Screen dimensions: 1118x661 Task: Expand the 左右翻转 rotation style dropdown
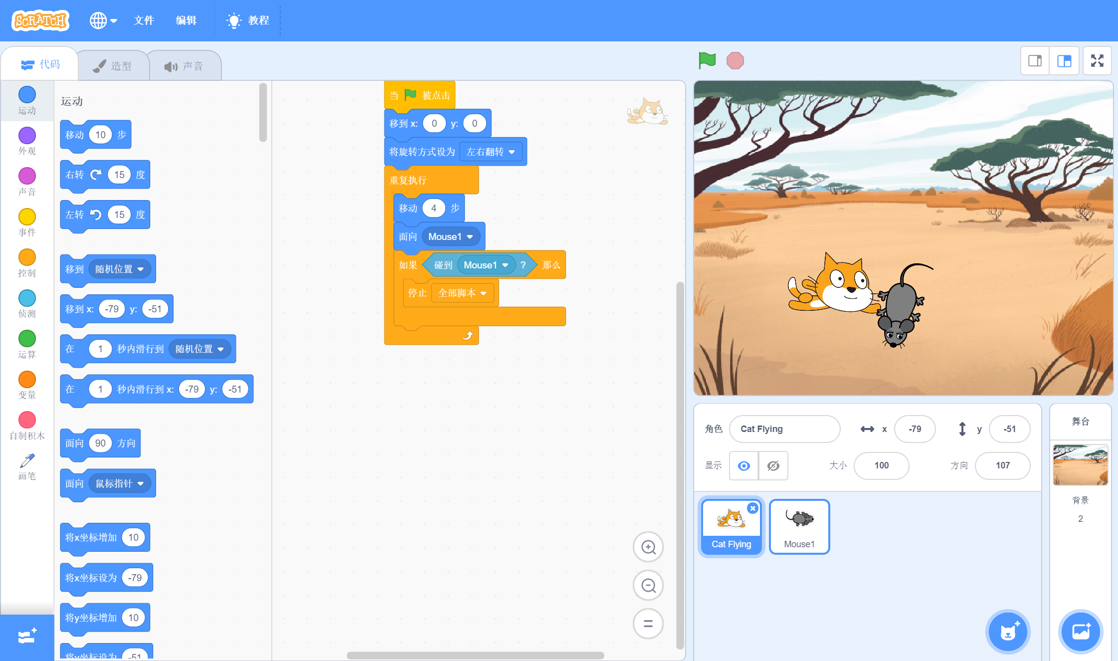tap(491, 152)
